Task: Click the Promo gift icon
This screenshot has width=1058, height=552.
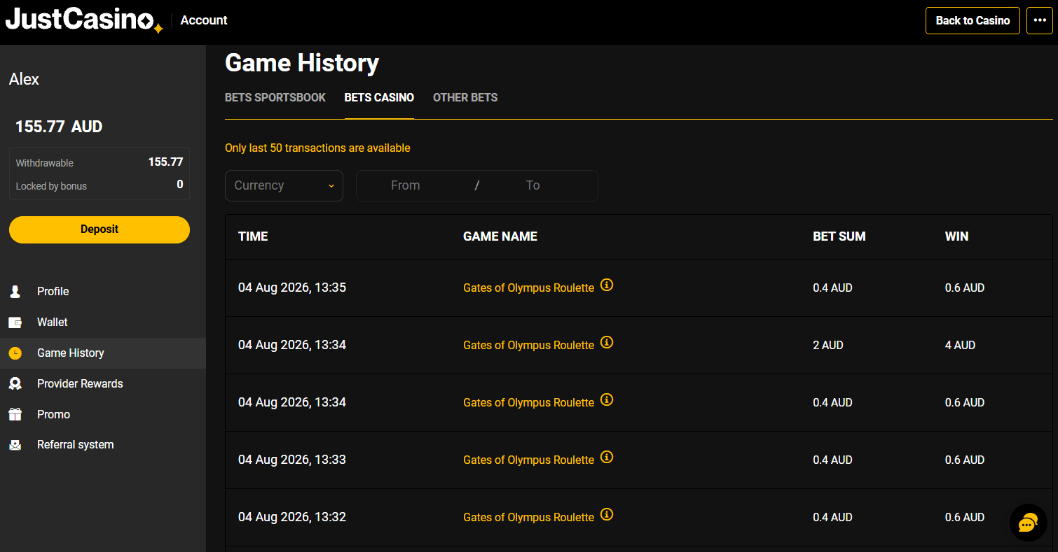Action: [15, 414]
